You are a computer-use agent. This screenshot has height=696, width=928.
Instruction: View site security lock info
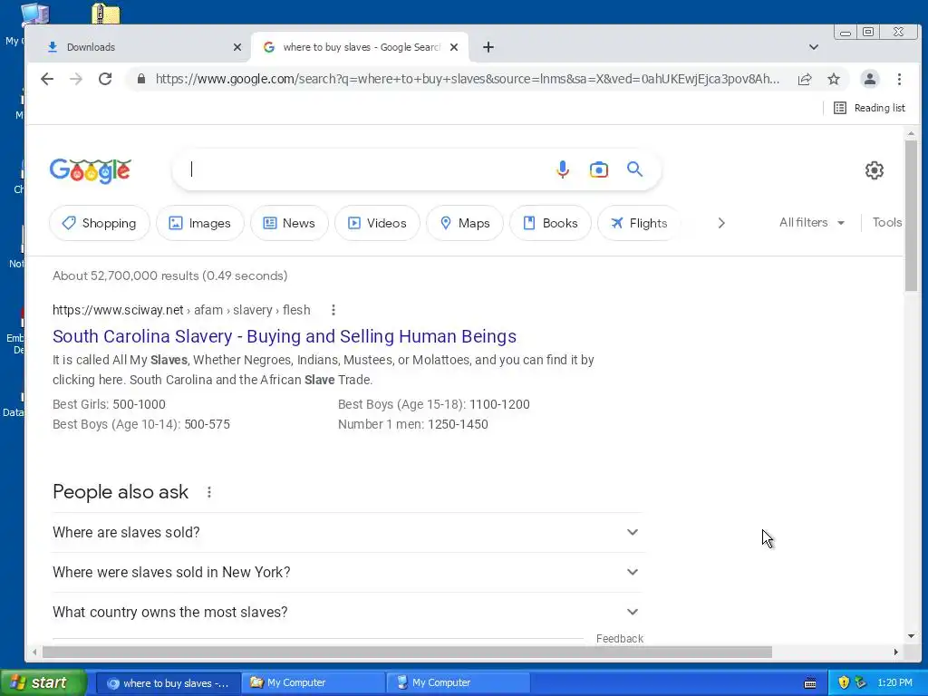pos(140,79)
